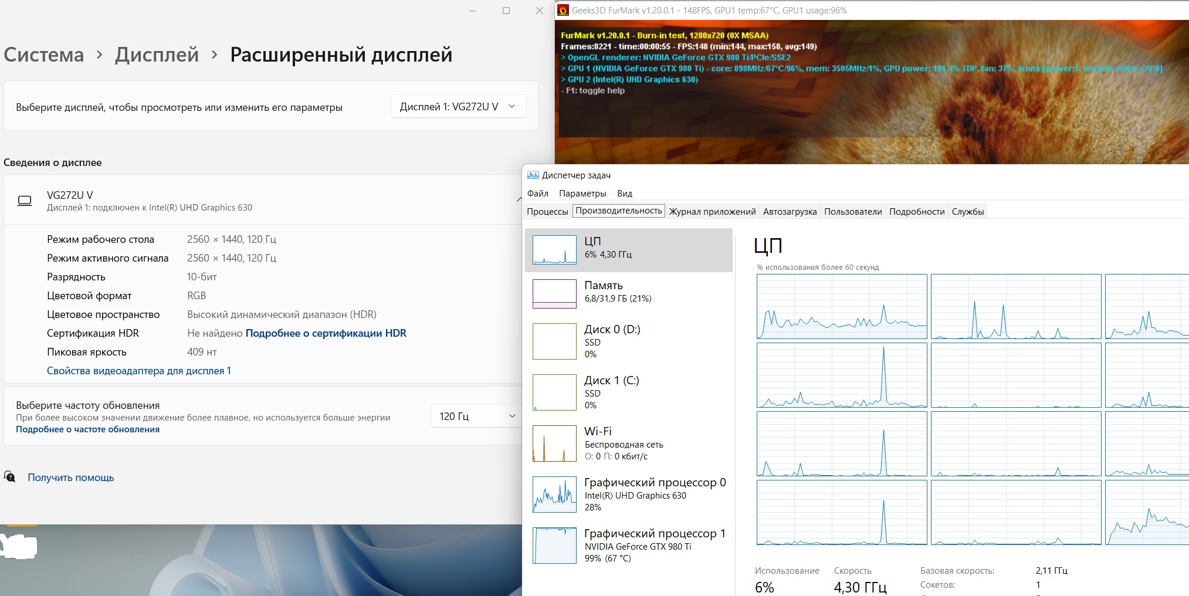Viewport: 1189px width, 596px height.
Task: Close the Settings window
Action: 540,11
